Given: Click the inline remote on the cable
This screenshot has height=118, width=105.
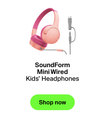Looking at the screenshot, I should [x=60, y=50].
